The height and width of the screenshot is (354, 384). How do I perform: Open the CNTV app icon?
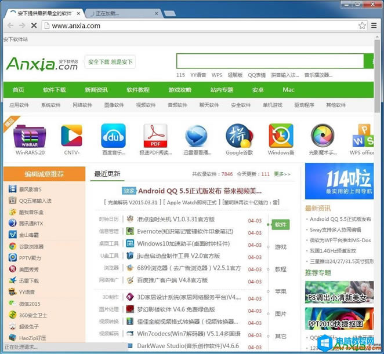click(x=71, y=136)
